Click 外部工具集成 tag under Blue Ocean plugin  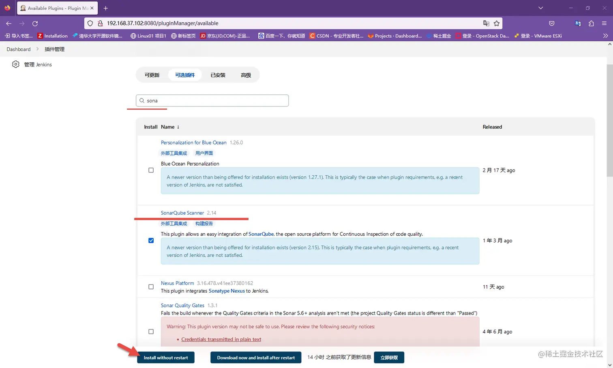point(174,153)
